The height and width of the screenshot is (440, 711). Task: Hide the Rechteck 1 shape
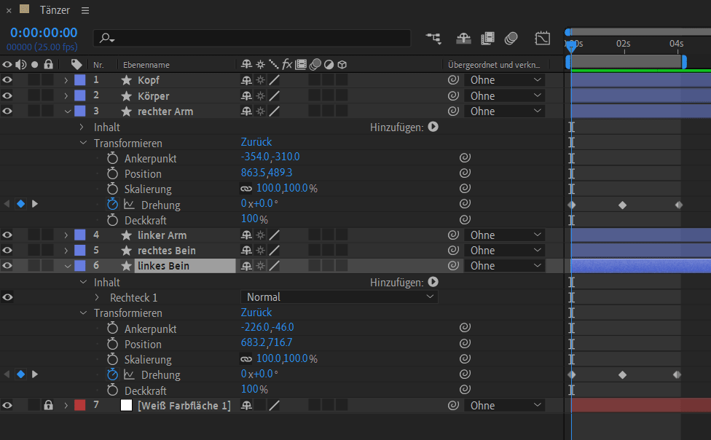[x=7, y=297]
